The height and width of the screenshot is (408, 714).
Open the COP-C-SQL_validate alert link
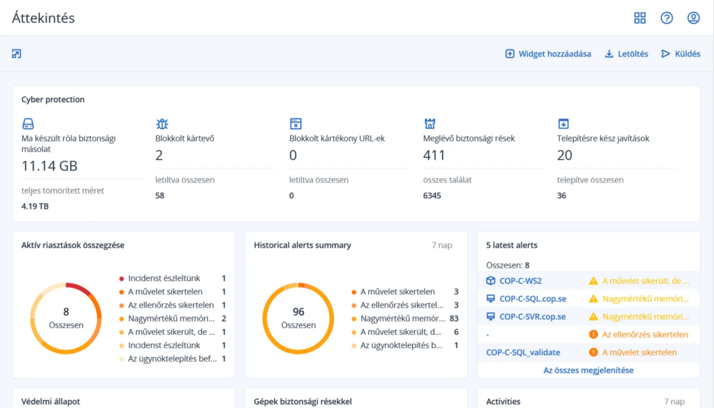[523, 352]
